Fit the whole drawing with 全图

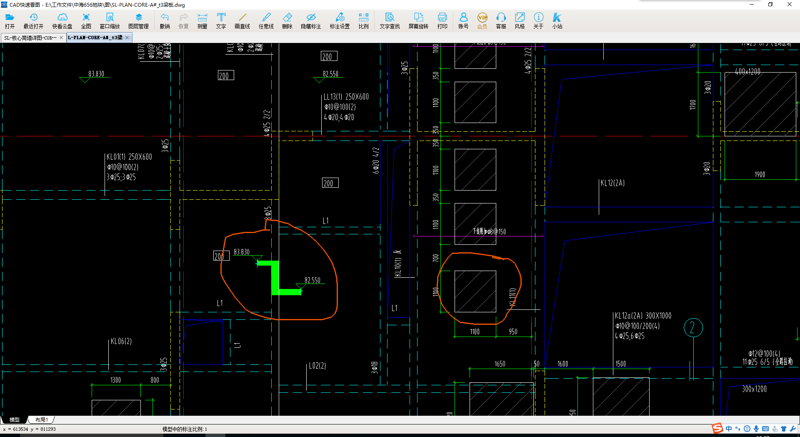click(x=86, y=20)
